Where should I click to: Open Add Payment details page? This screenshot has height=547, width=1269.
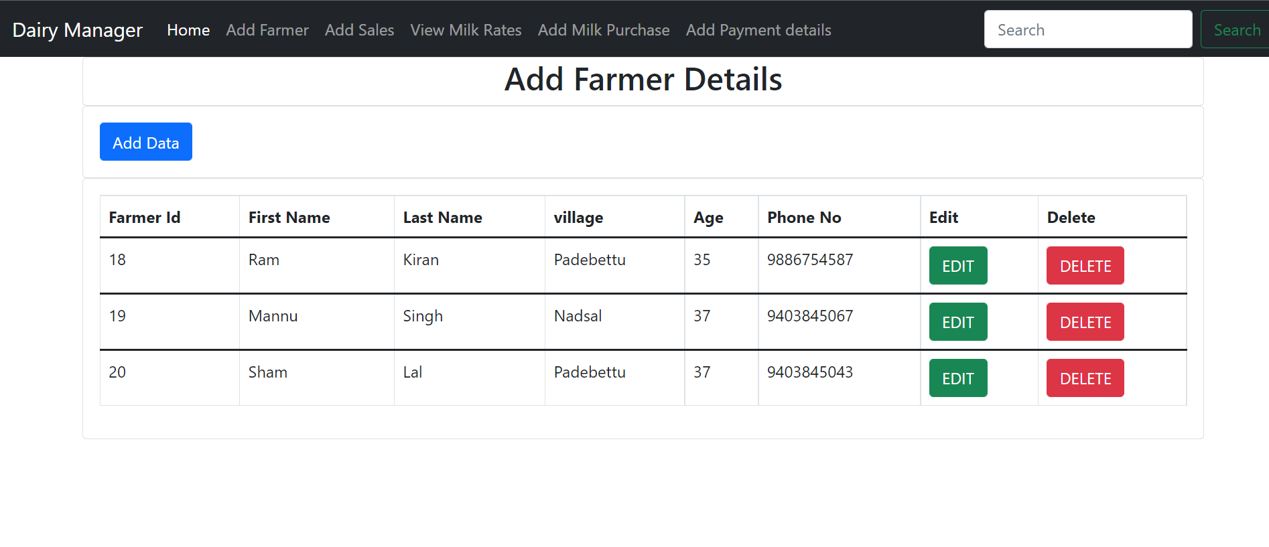point(758,30)
